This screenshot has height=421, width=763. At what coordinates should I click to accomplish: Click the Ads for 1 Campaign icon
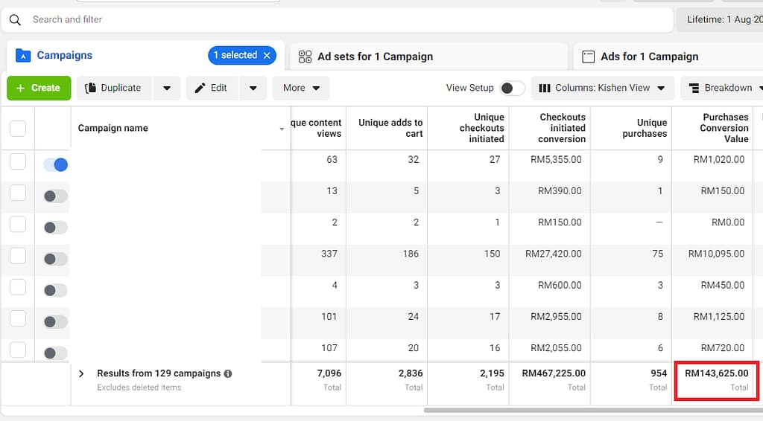(x=588, y=57)
